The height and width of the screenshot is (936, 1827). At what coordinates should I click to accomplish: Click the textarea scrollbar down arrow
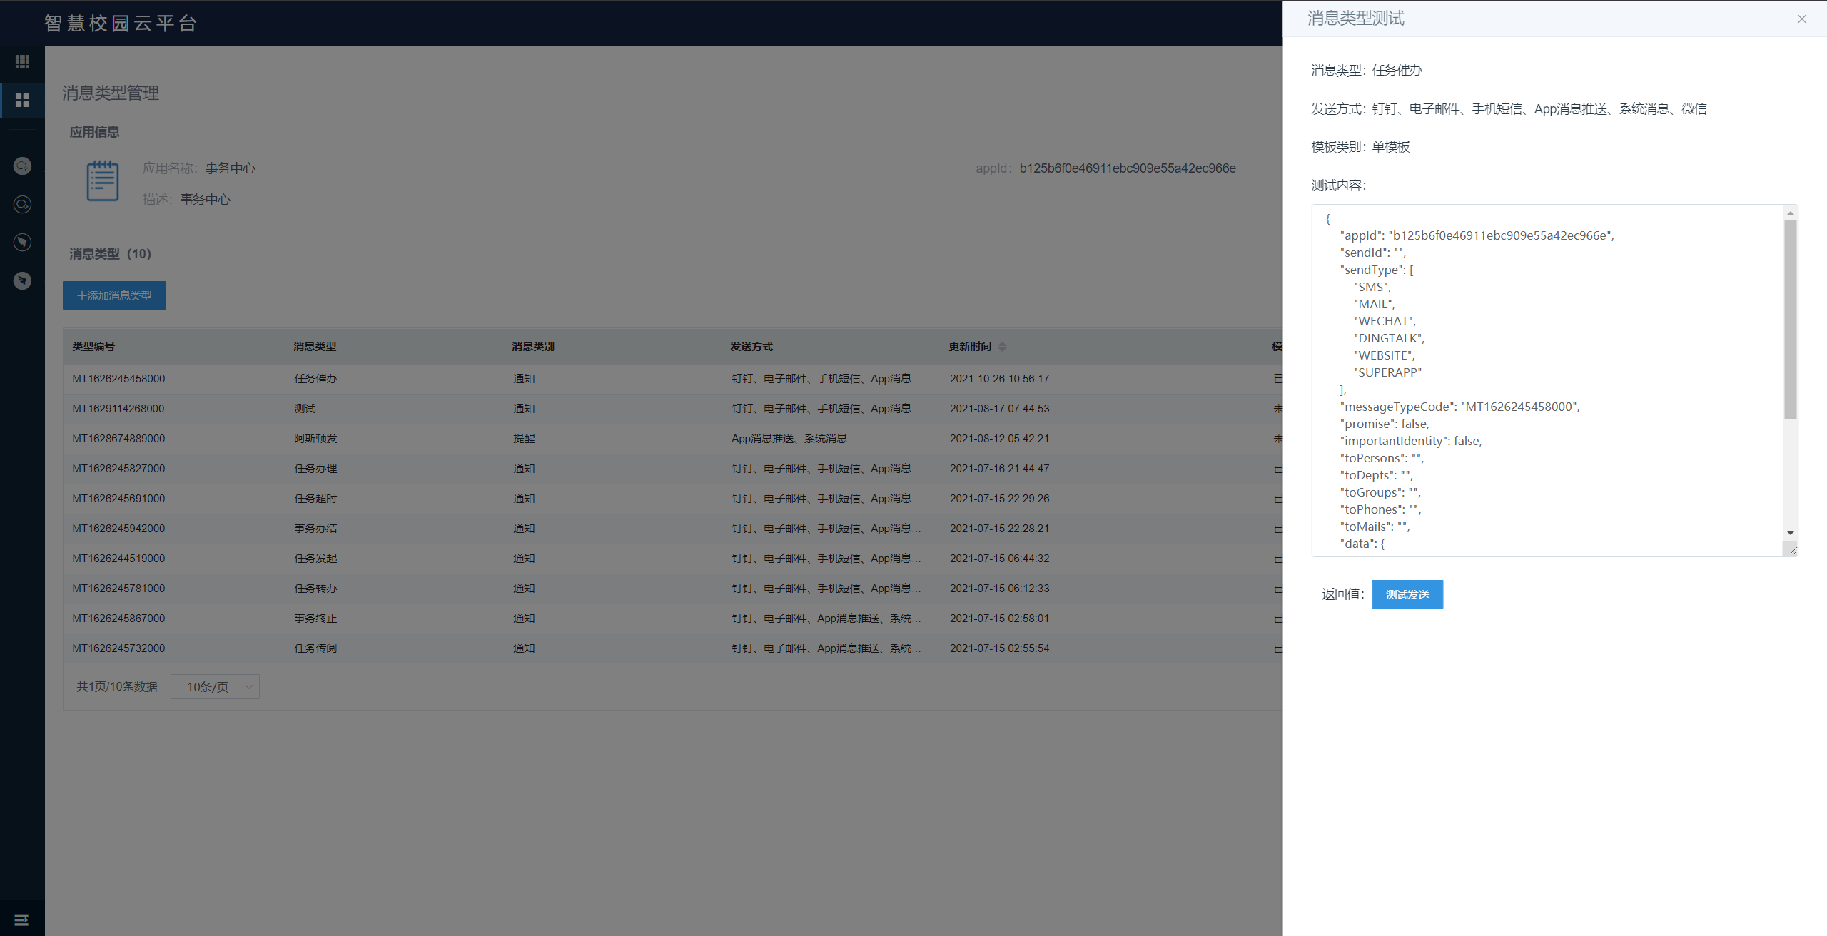click(x=1790, y=533)
